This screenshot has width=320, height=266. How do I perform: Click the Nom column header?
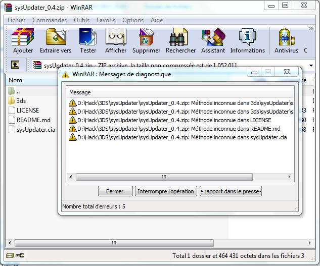point(32,80)
